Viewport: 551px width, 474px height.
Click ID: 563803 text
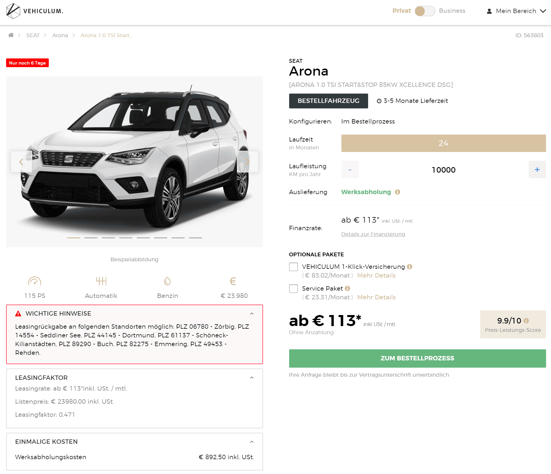tap(529, 35)
